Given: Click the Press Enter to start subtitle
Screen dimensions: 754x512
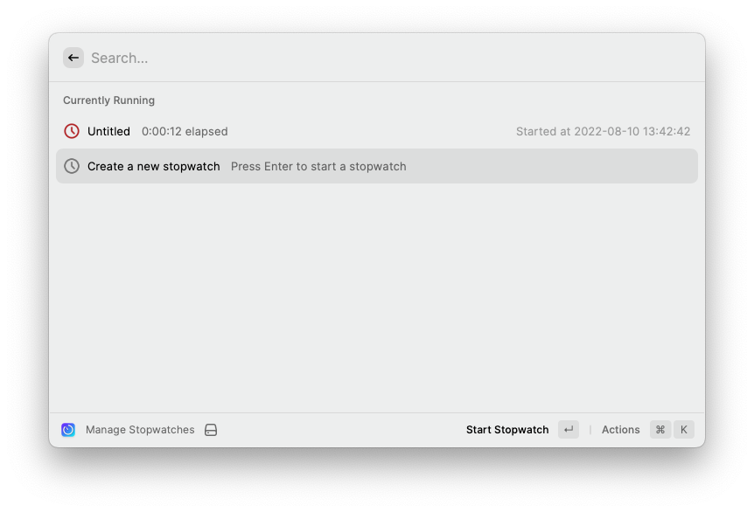Looking at the screenshot, I should pyautogui.click(x=318, y=167).
